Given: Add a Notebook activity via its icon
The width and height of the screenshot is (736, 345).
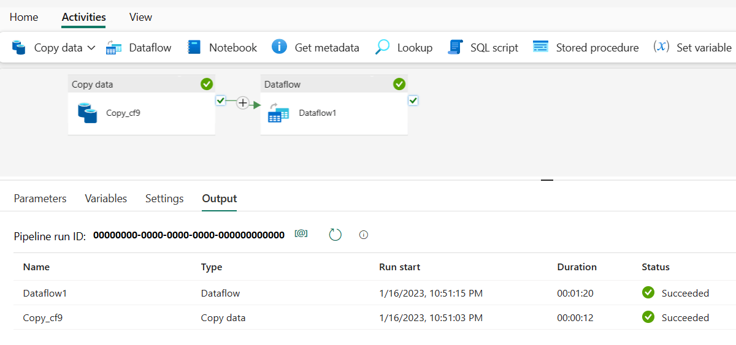Looking at the screenshot, I should (194, 47).
